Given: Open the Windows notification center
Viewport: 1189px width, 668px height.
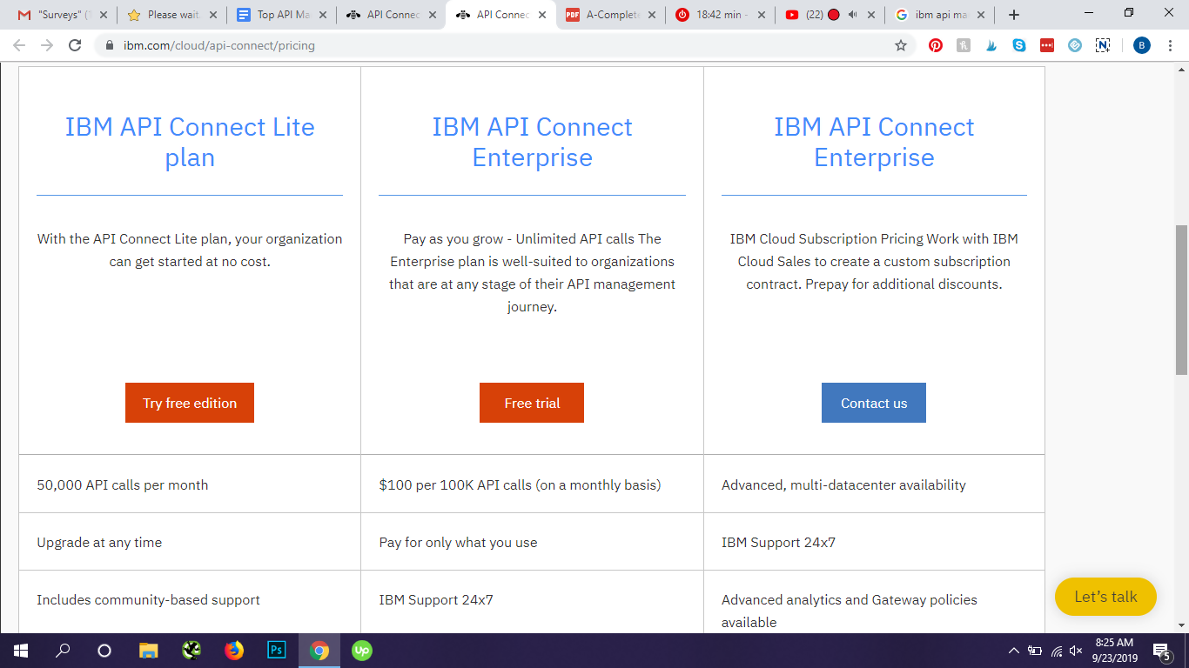Looking at the screenshot, I should (1160, 651).
